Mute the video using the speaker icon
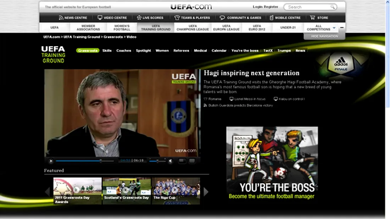This screenshot has width=390, height=219. [171, 161]
